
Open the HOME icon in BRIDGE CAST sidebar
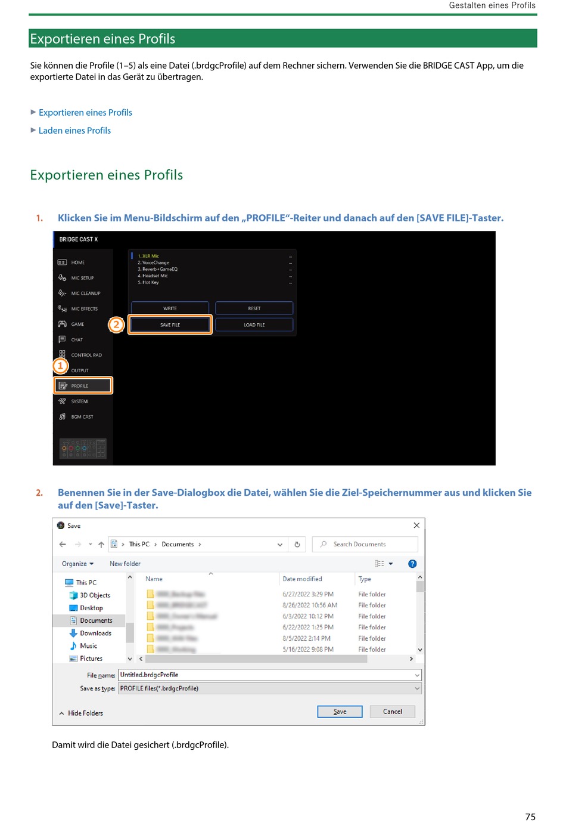click(62, 262)
